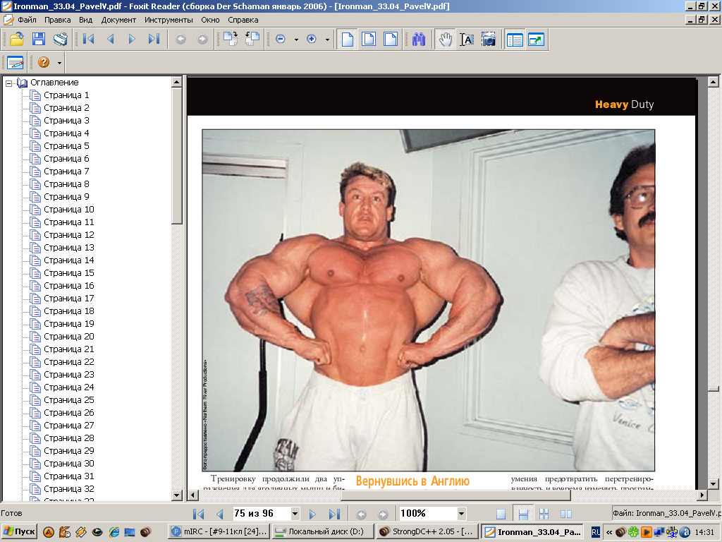The image size is (722, 542).
Task: Click the zoom out minus icon
Action: 281,40
